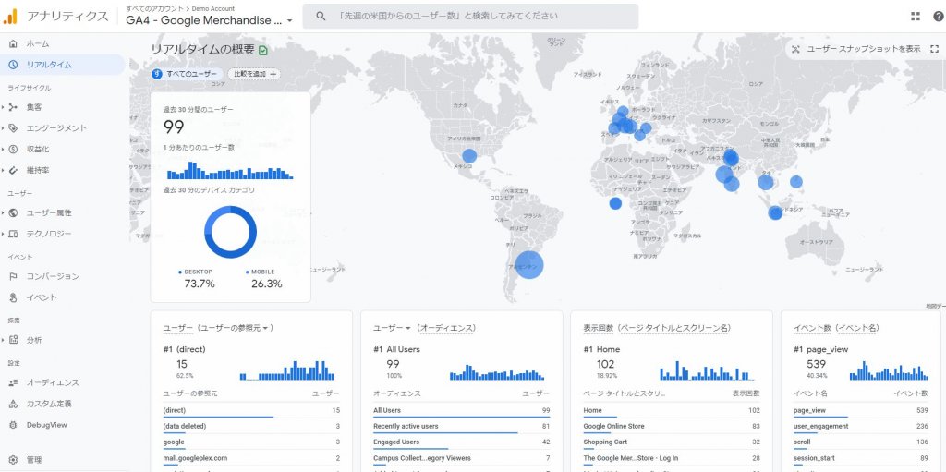The image size is (946, 472).
Task: Click the fullscreen map icon
Action: click(935, 49)
